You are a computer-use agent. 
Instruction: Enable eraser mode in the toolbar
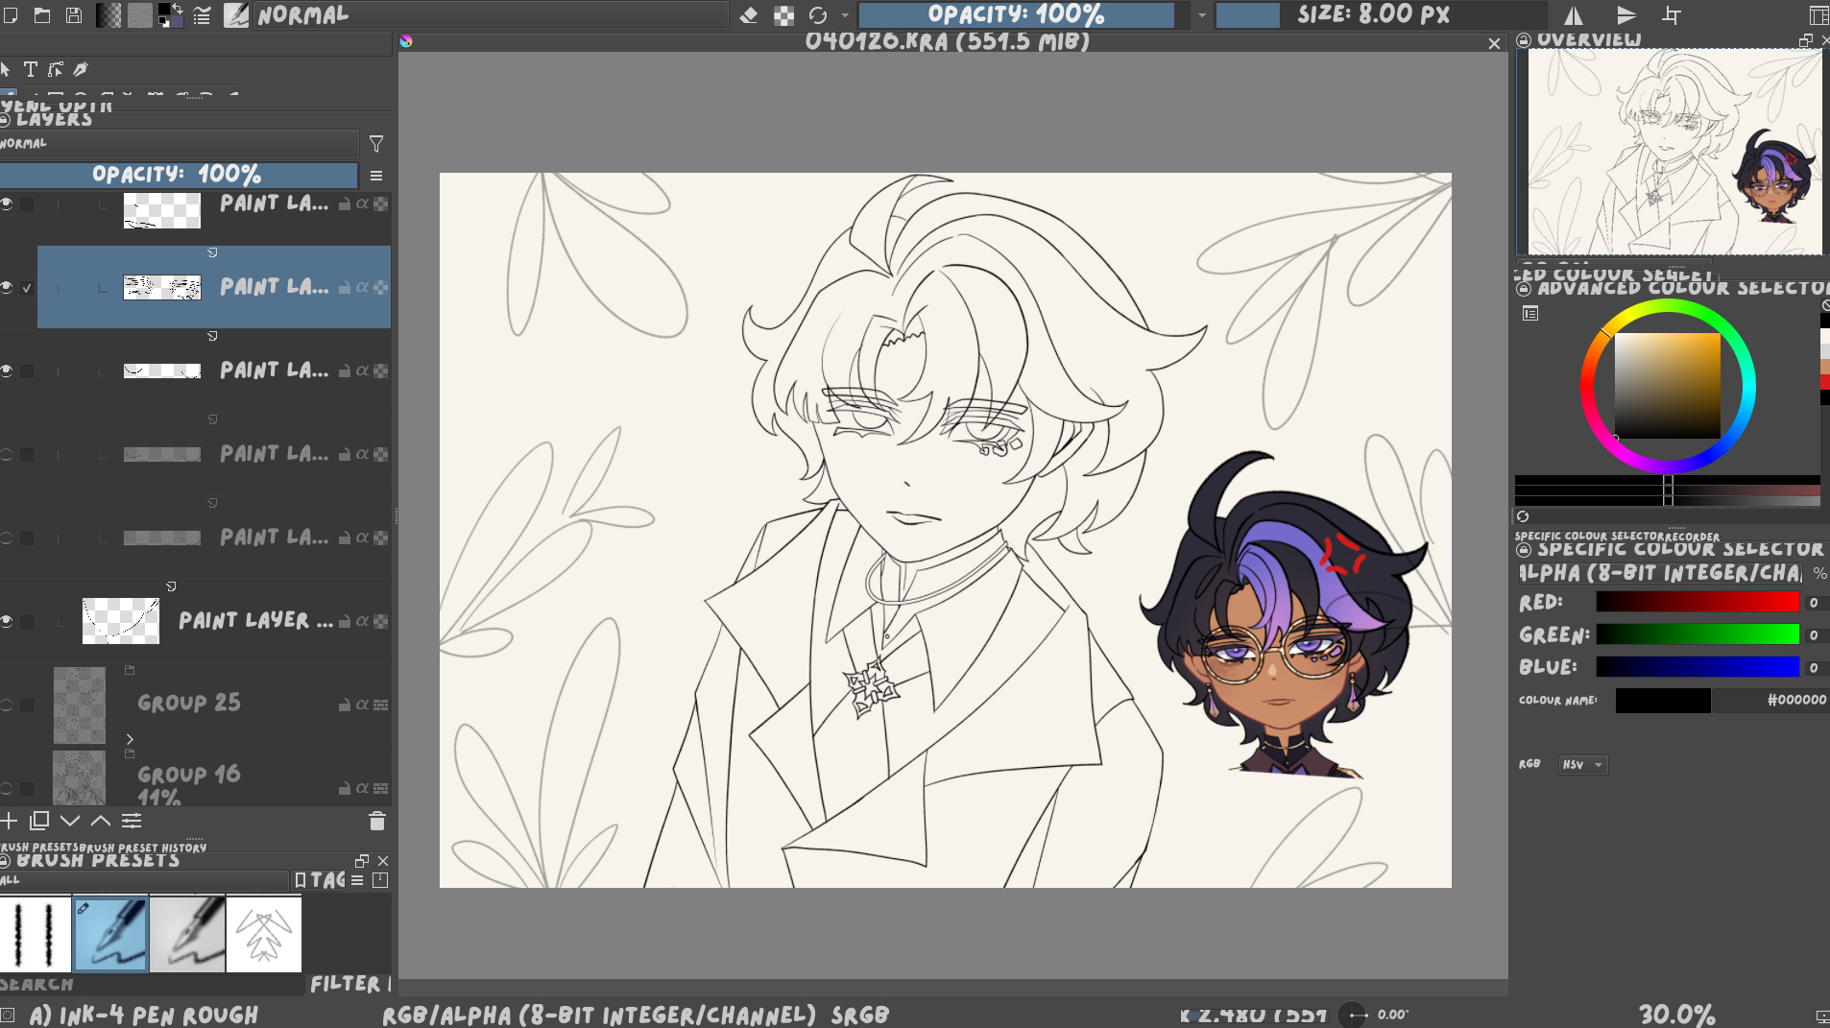click(749, 15)
